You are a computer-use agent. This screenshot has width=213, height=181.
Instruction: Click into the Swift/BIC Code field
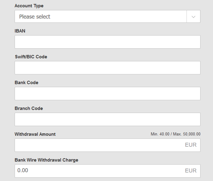(107, 68)
